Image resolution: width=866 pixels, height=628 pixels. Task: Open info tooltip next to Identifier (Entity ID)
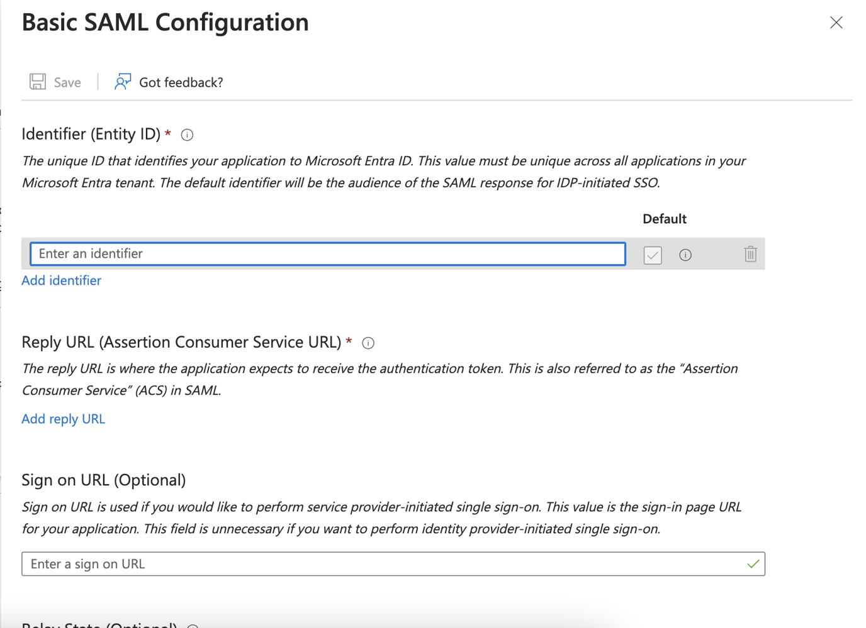tap(187, 135)
